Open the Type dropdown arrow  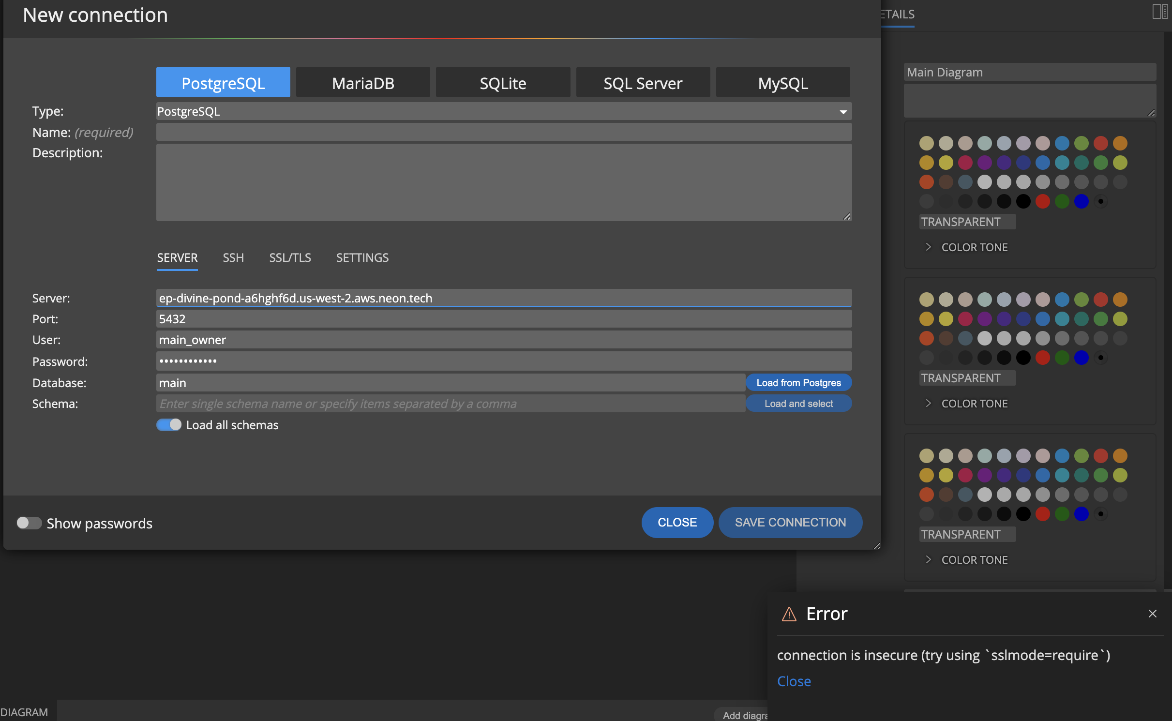[843, 112]
